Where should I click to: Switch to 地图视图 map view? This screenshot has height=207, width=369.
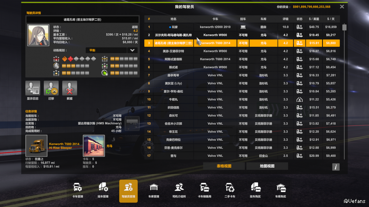267,166
